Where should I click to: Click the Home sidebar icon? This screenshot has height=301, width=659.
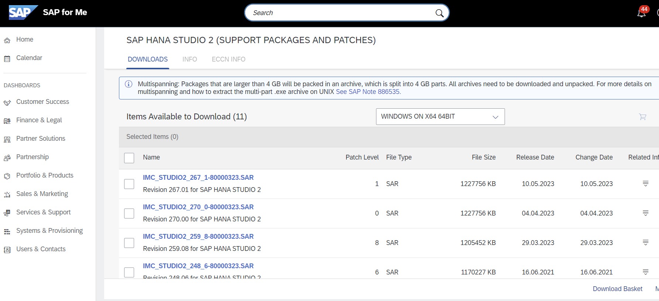pyautogui.click(x=7, y=40)
